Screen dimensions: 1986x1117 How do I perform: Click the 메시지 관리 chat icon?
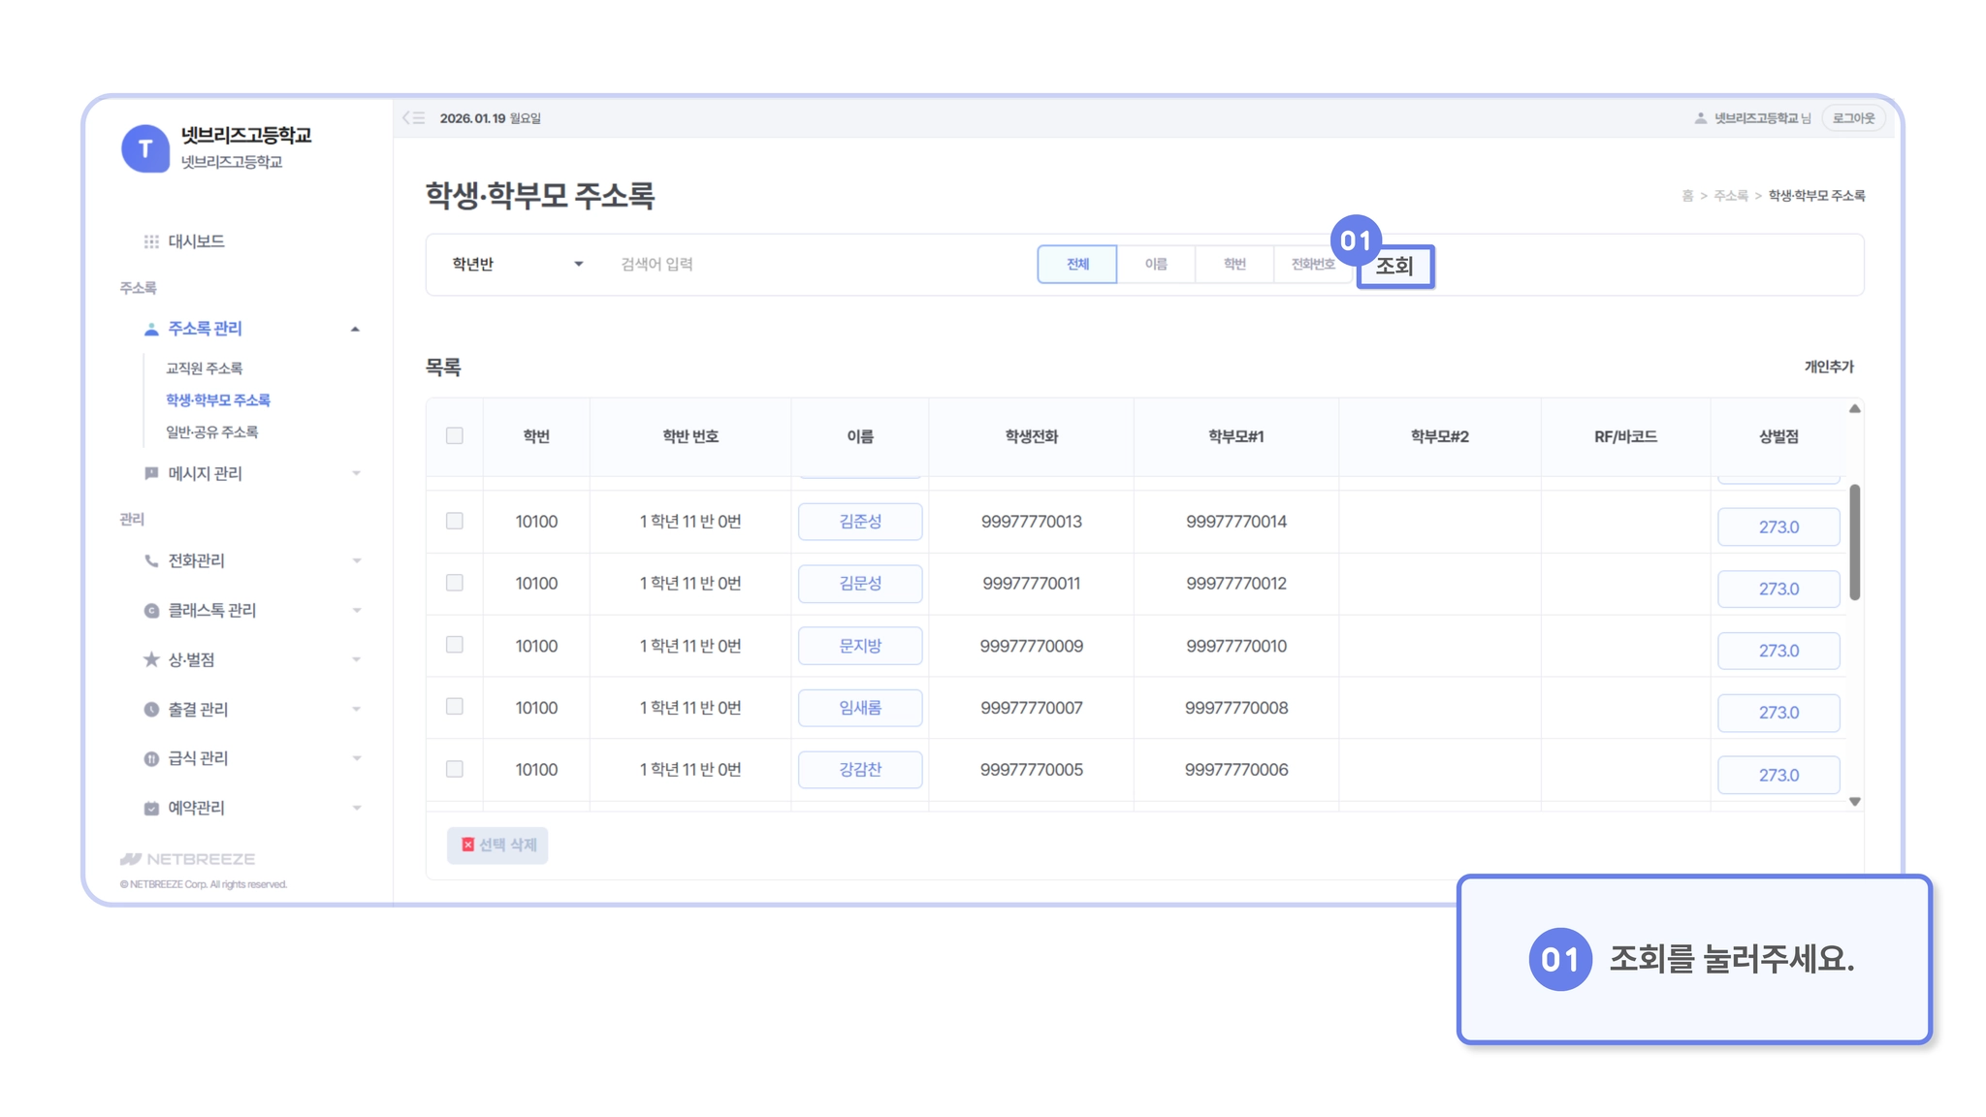[151, 473]
